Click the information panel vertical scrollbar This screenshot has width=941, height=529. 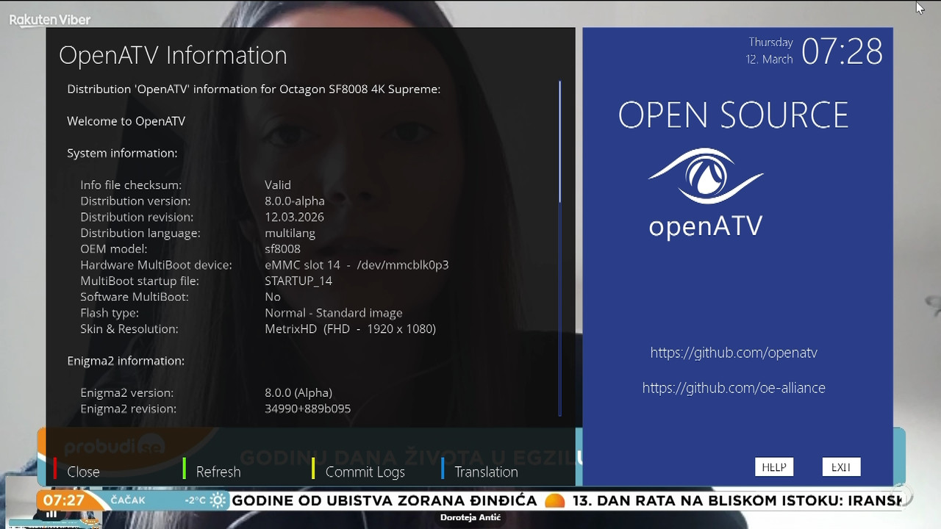(560, 248)
